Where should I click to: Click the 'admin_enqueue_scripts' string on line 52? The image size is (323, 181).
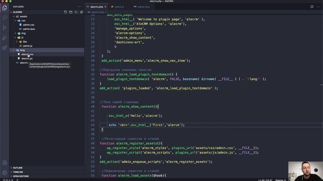tap(142, 162)
